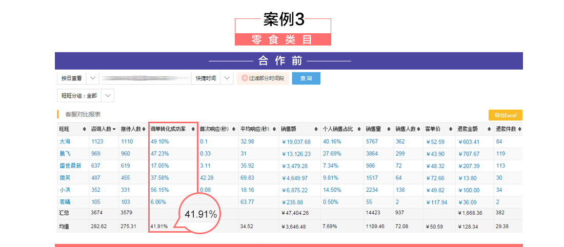Viewport: 564px width, 247px height.
Task: Sort by 退款件数 column header
Action: (x=509, y=129)
